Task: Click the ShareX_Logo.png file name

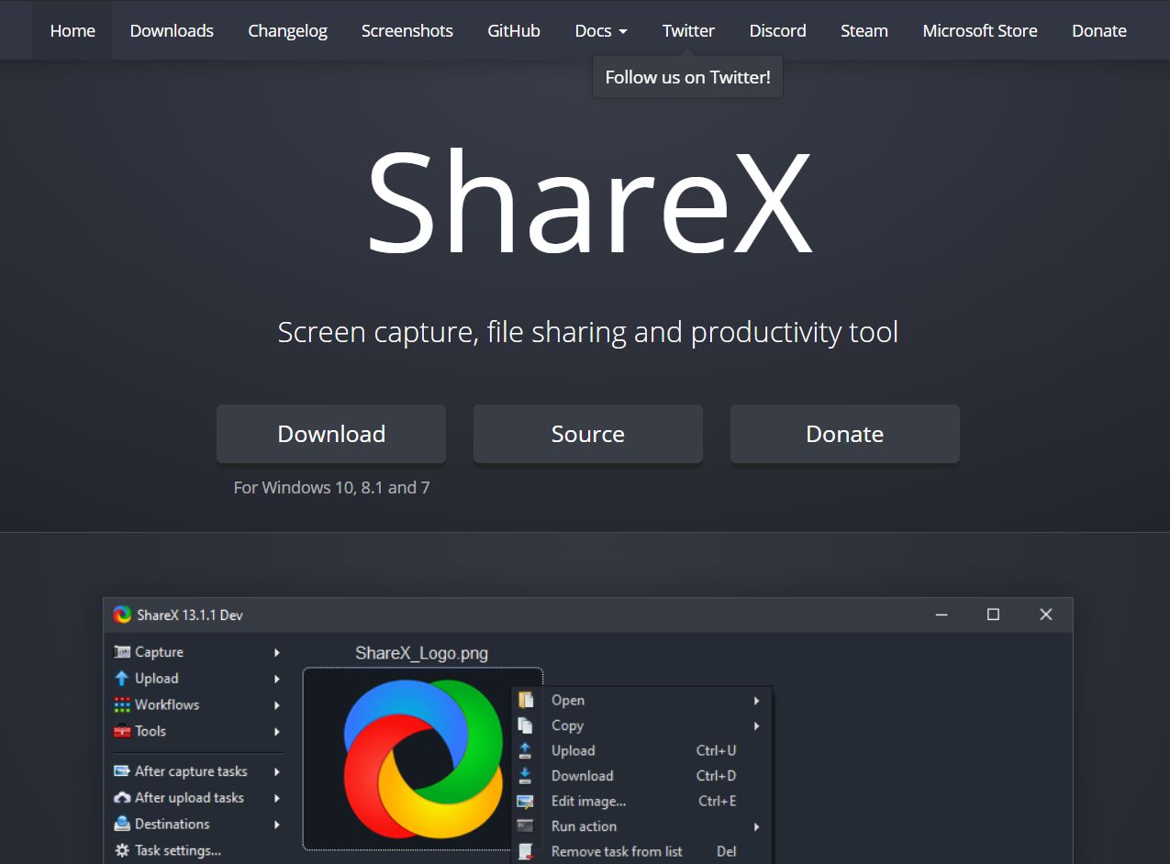Action: point(422,653)
